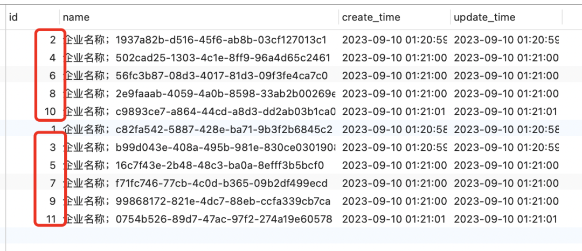Click name cell containing 16c7f43e-2b48

pyautogui.click(x=196, y=165)
